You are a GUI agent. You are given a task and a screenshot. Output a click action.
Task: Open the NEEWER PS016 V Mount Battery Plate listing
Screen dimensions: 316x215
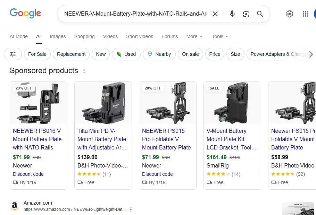[x=37, y=139]
